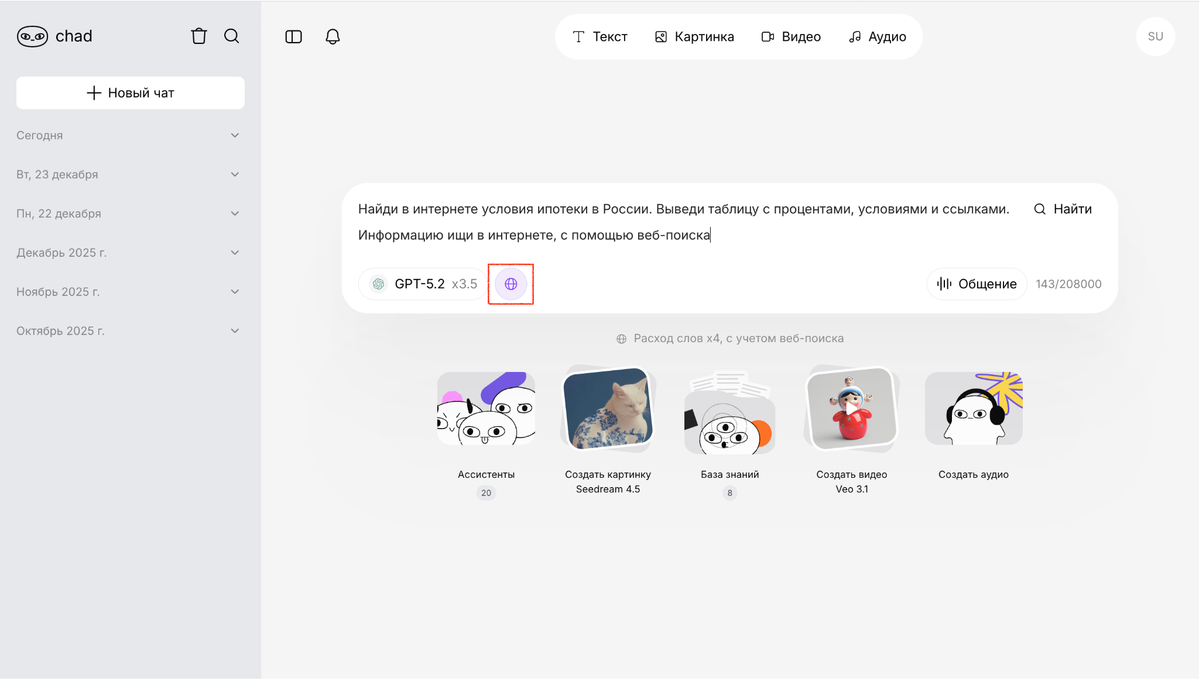Image resolution: width=1199 pixels, height=679 pixels.
Task: Toggle sidebar panel layout icon
Action: pos(293,37)
